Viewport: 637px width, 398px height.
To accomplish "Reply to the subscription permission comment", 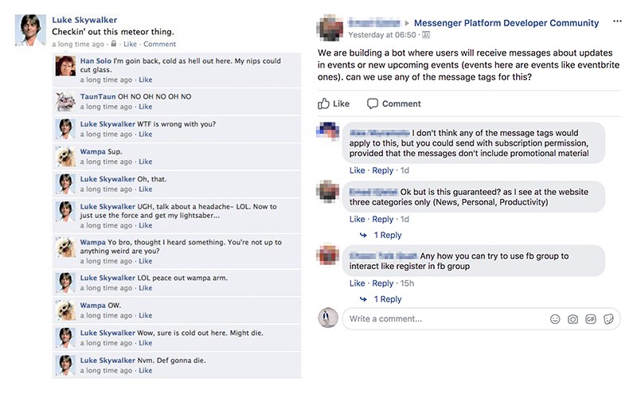I will pos(382,170).
